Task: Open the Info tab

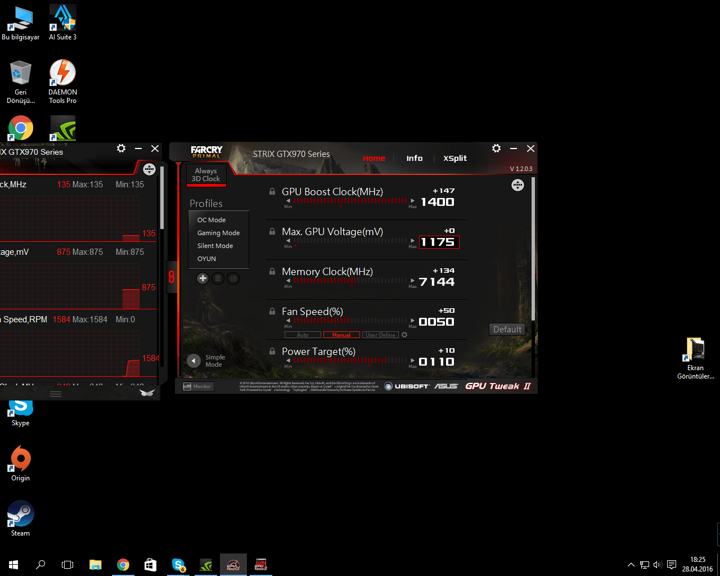Action: tap(415, 158)
